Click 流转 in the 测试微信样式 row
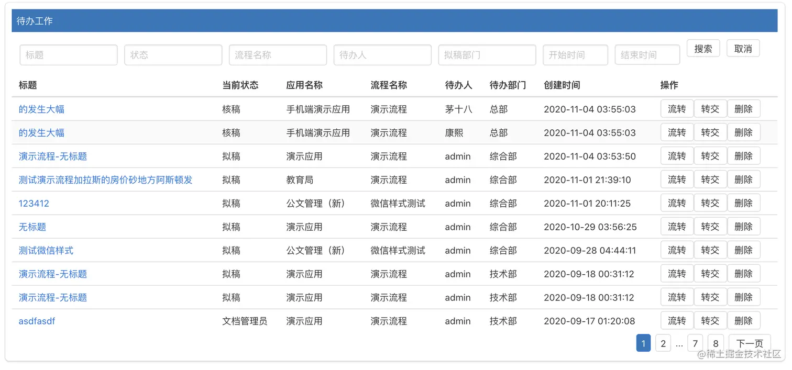 coord(677,250)
